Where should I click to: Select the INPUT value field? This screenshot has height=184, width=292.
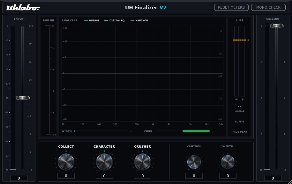point(19,178)
